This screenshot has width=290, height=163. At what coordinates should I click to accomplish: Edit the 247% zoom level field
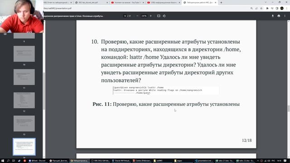click(144, 16)
